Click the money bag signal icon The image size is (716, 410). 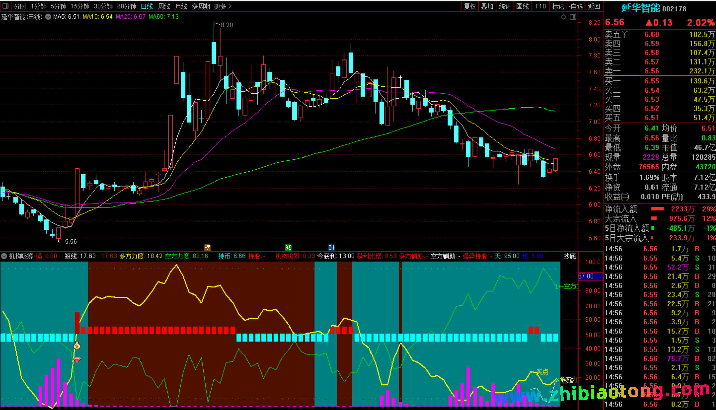pyautogui.click(x=77, y=346)
